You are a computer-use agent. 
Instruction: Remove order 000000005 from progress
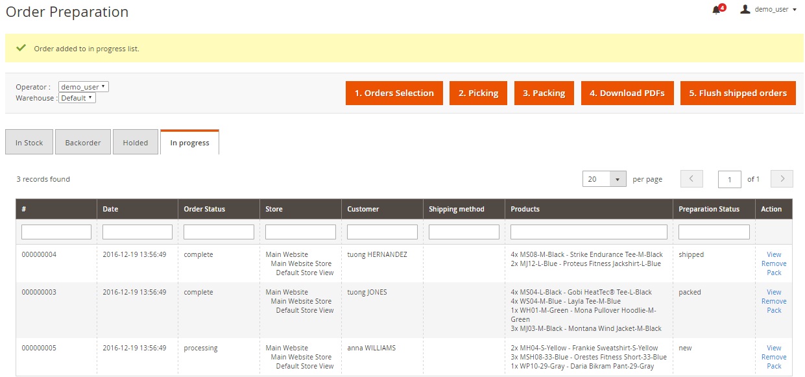coord(774,357)
